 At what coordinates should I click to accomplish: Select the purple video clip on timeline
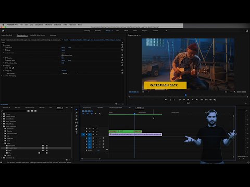pos(135,135)
